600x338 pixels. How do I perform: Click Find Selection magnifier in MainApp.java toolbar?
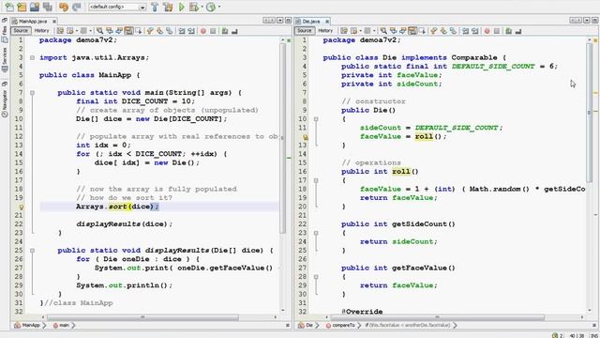[x=99, y=31]
